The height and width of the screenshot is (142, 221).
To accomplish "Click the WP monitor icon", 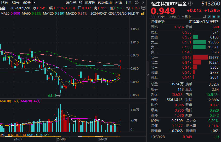I will [143, 8].
